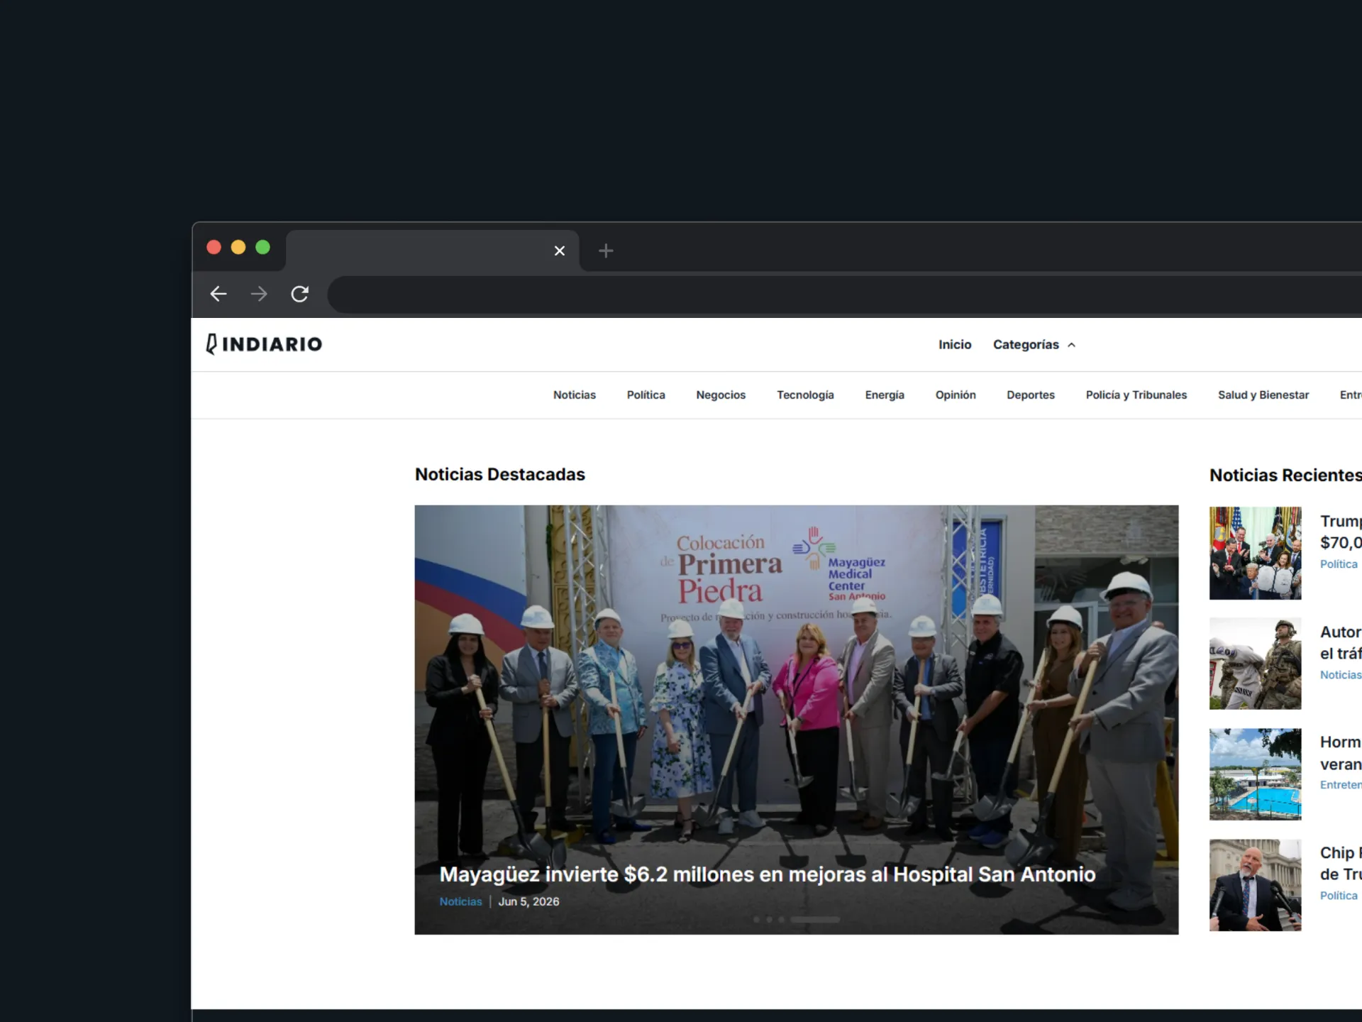1362x1022 pixels.
Task: Open the Chip article thumbnail at Capitol
Action: coord(1255,885)
